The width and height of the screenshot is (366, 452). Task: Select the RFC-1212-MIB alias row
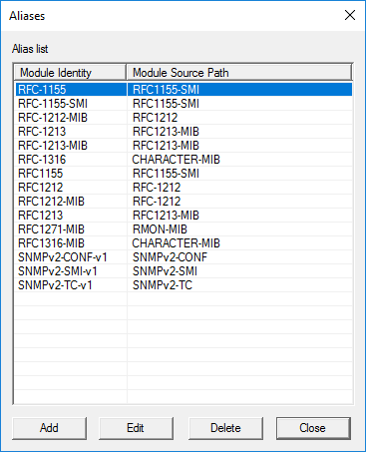click(x=183, y=118)
